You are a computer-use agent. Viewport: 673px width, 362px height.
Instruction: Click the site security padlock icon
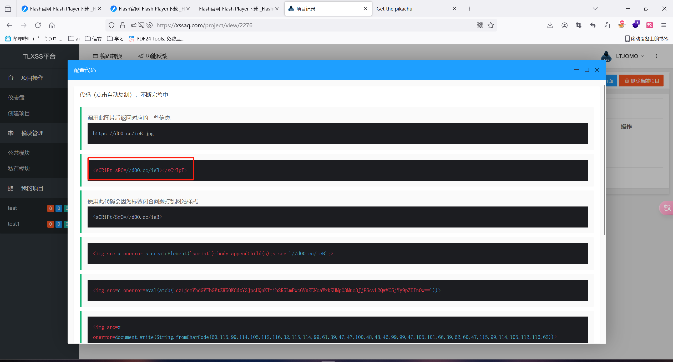tap(122, 25)
